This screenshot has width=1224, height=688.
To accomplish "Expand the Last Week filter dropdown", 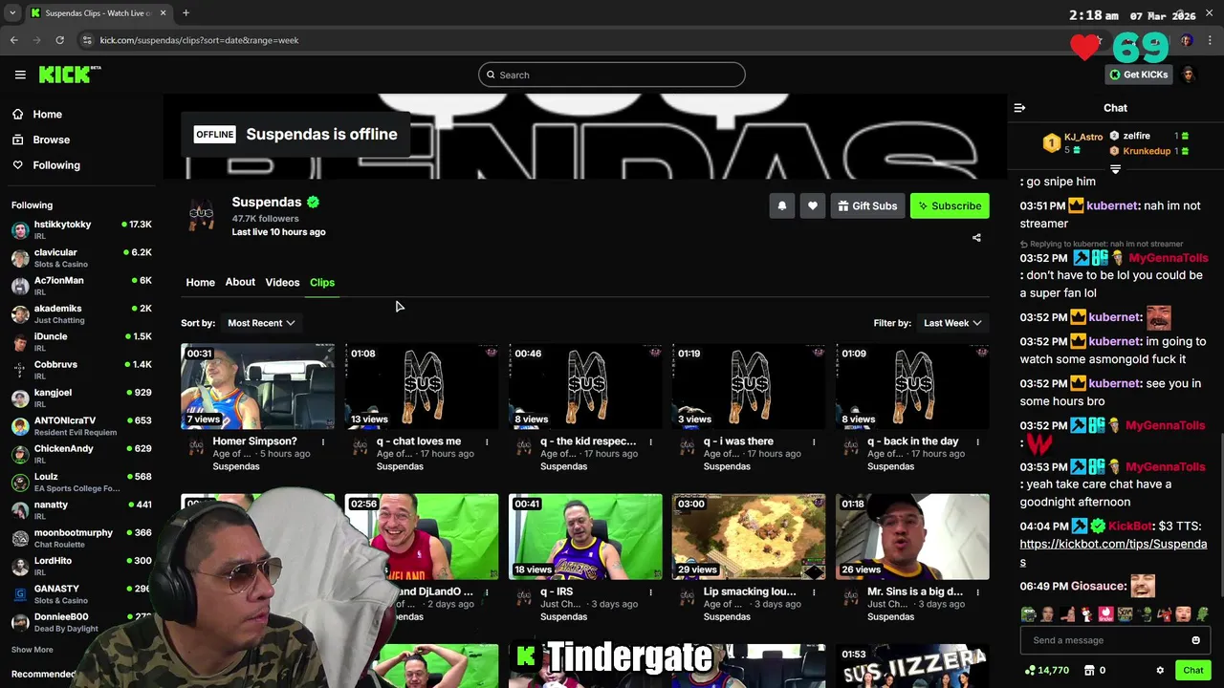I will (951, 323).
